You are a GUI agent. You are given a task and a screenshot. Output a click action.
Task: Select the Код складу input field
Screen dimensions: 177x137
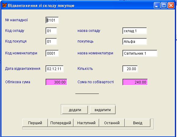coord(51,31)
